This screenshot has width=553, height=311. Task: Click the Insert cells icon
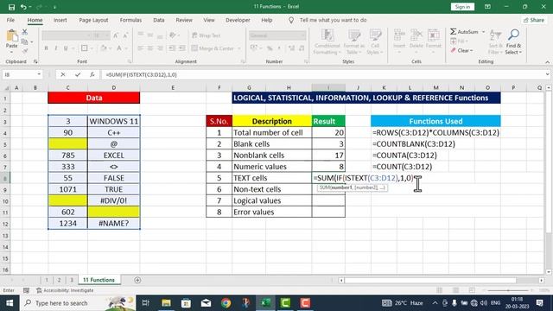[399, 35]
